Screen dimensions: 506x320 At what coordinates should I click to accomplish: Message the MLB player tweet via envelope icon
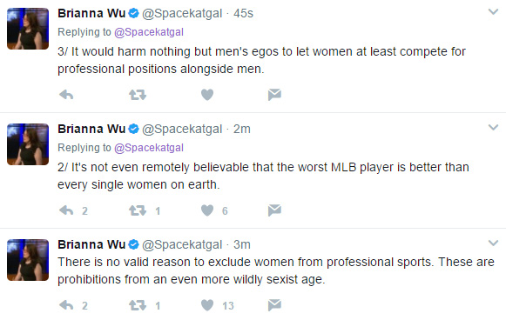pyautogui.click(x=274, y=210)
